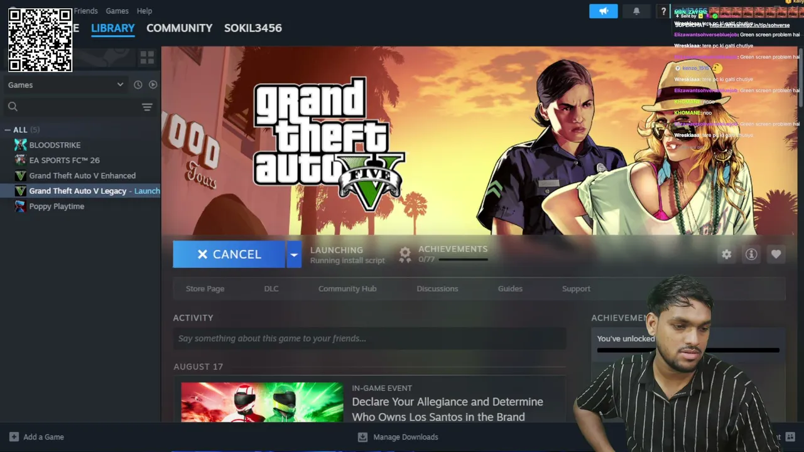The width and height of the screenshot is (804, 452).
Task: Toggle the ready-to-play filter icon
Action: tap(153, 85)
